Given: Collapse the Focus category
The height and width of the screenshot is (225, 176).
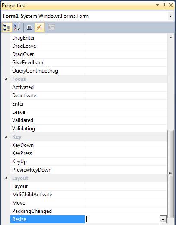Looking at the screenshot, I should click(x=6, y=79).
